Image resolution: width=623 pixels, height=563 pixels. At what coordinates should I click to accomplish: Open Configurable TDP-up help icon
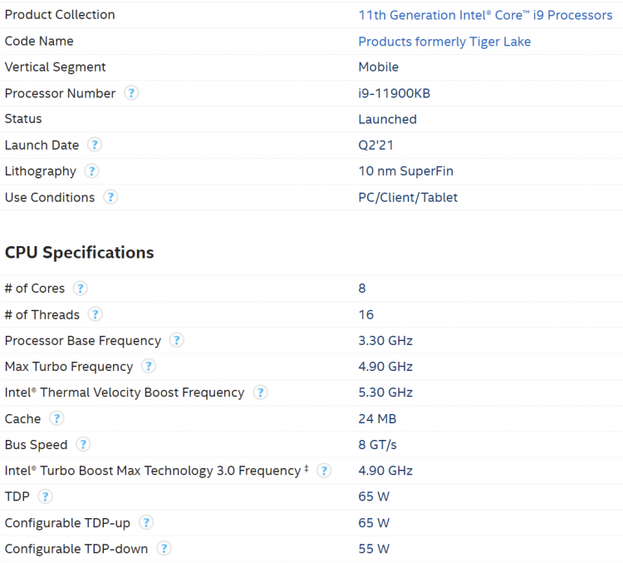point(146,522)
